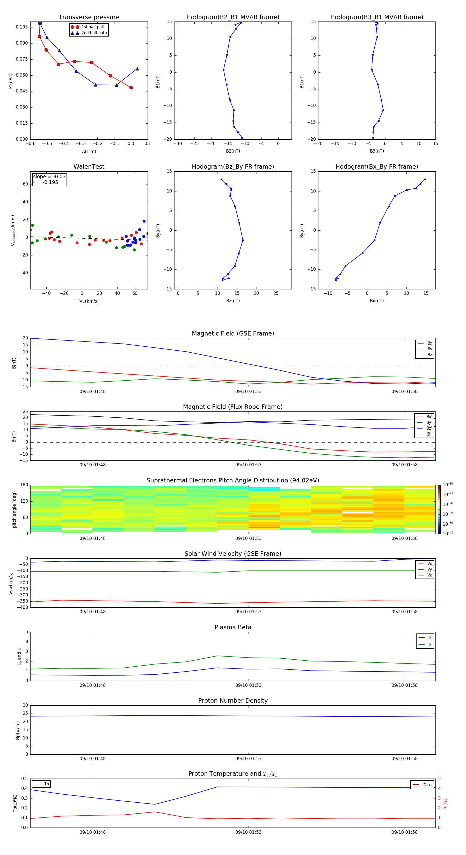Click the "WalenTest" plot title
The width and height of the screenshot is (466, 855).
[89, 167]
